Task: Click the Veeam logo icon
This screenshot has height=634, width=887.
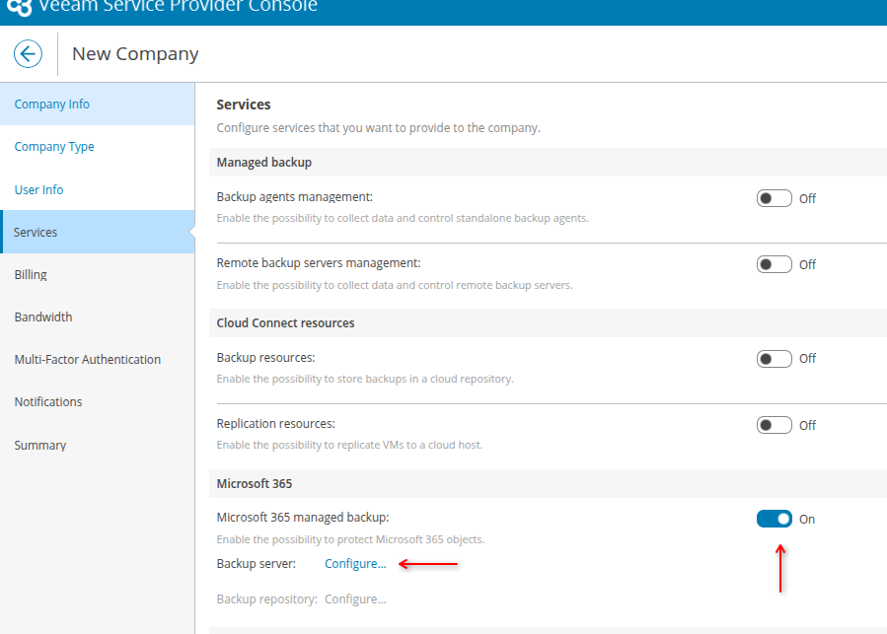Action: point(19,8)
